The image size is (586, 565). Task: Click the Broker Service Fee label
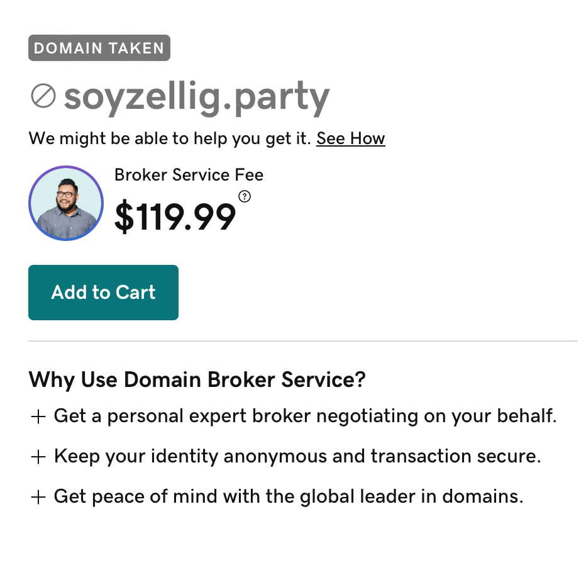point(189,175)
